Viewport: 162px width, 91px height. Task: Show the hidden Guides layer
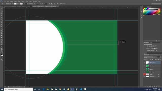point(145,74)
